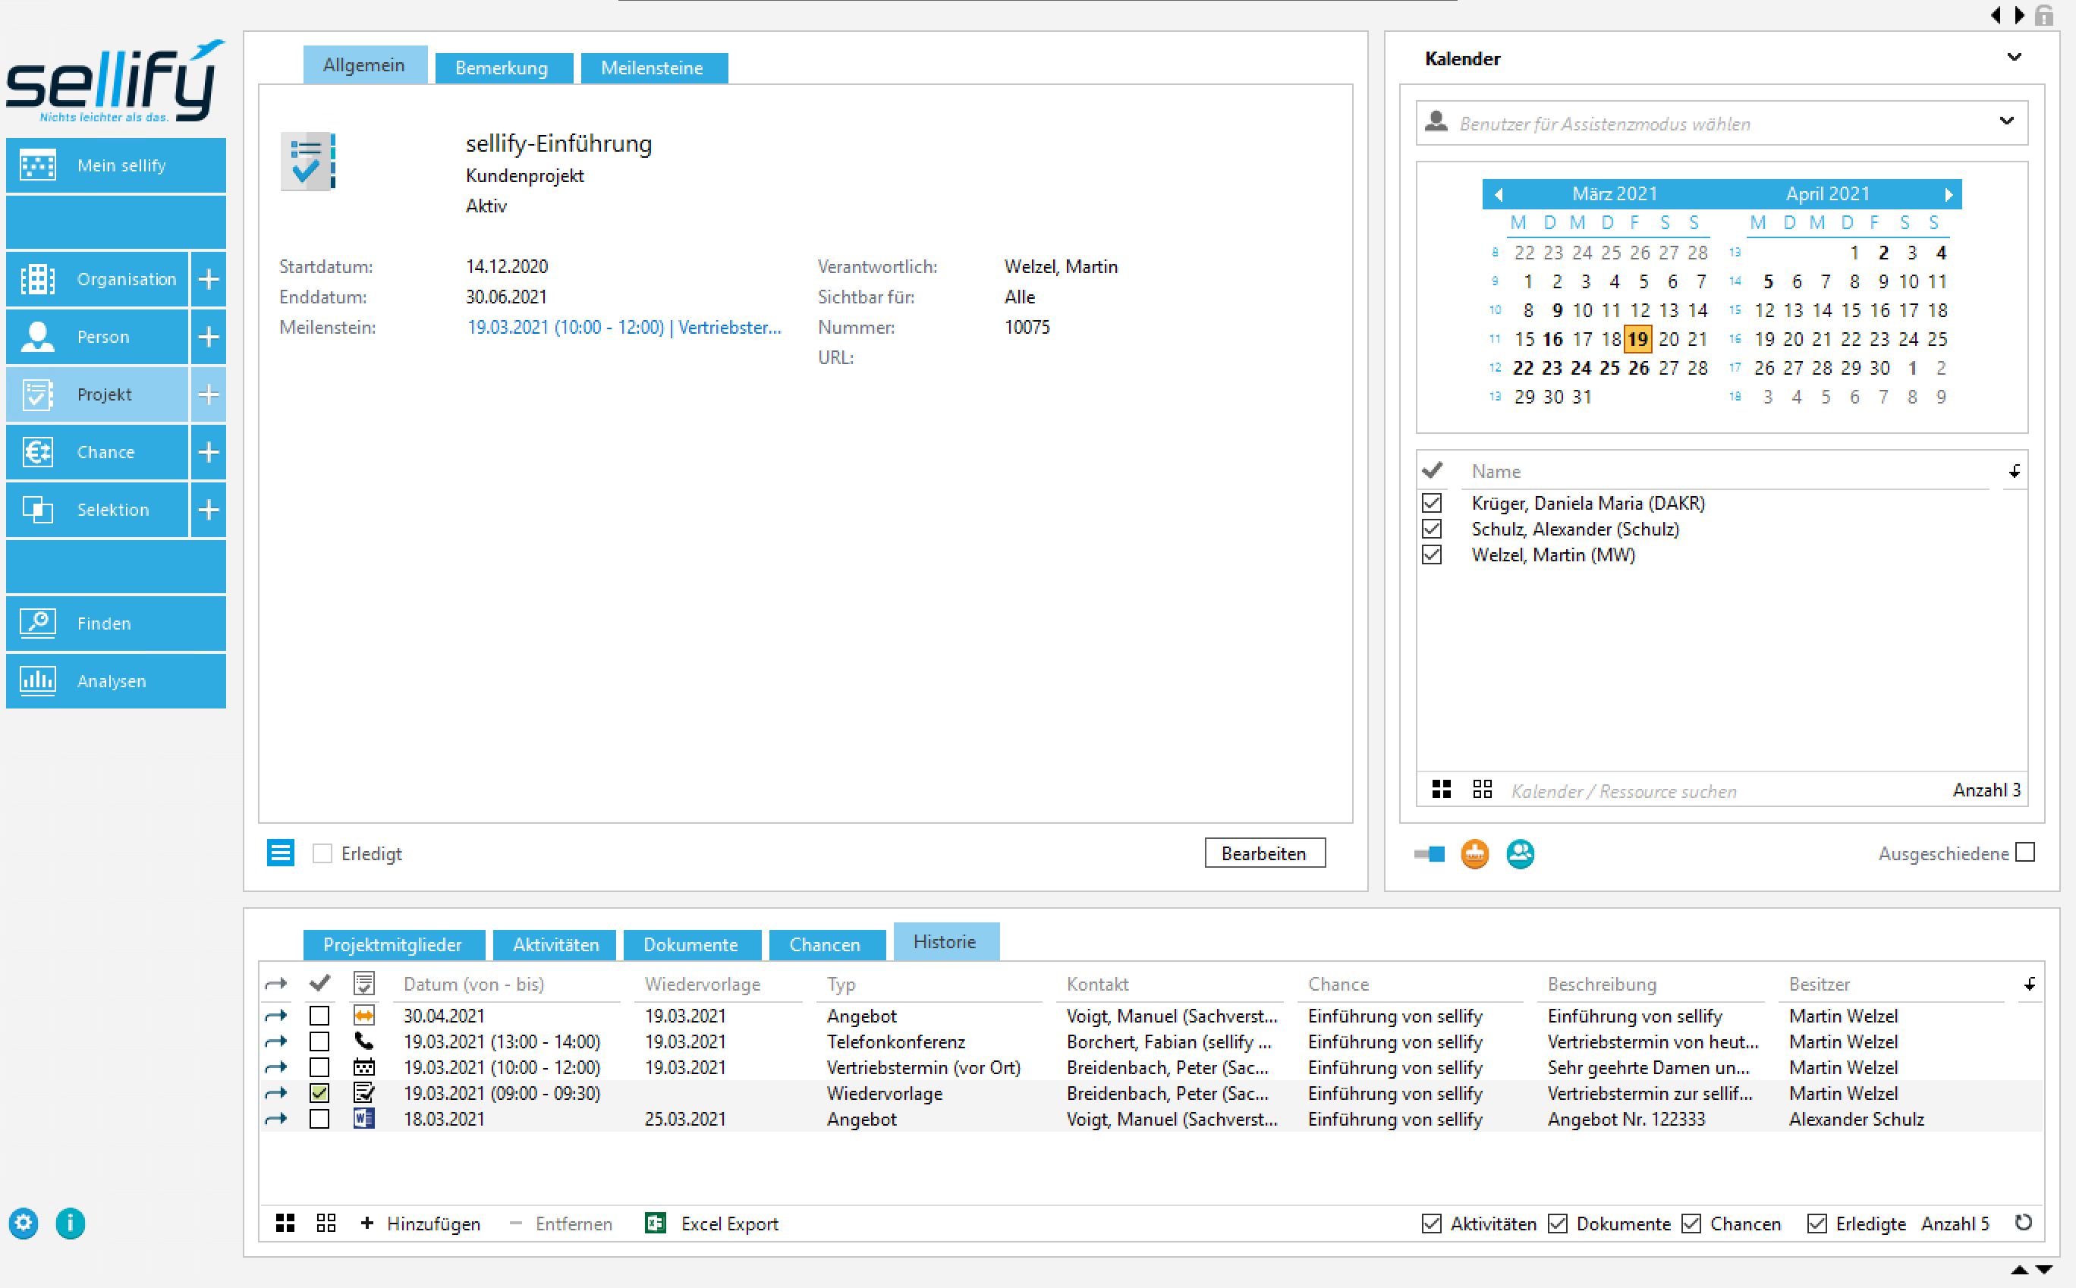Click the Bearbeiten button
Image resolution: width=2076 pixels, height=1288 pixels.
point(1264,853)
